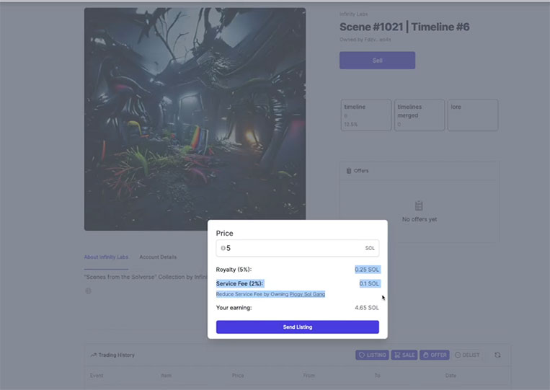
Task: Click the SOL coin icon in the price field
Action: coord(223,248)
